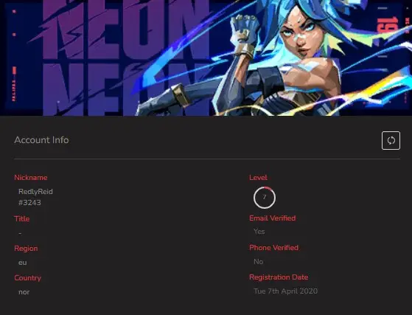Click the Neon banner image
The width and height of the screenshot is (412, 315).
click(206, 58)
